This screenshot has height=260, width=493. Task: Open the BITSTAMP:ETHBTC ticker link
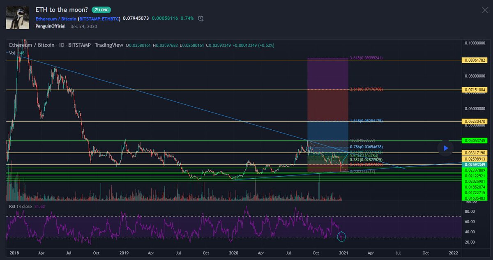pos(99,18)
